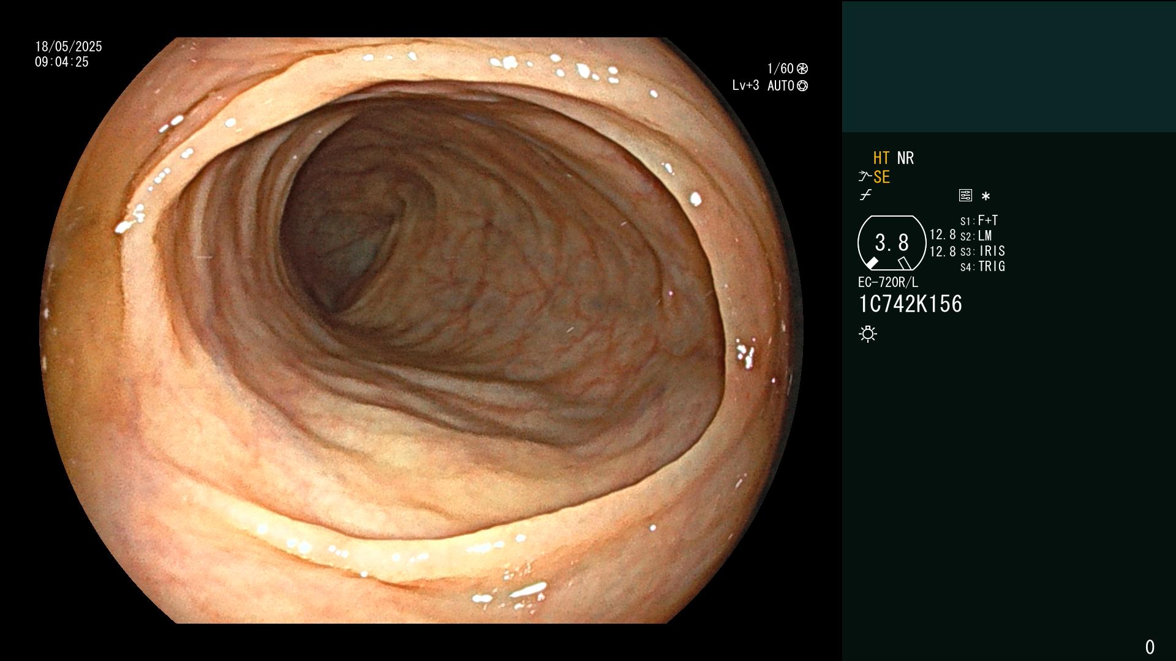Click the AUTO iris mode icon

[802, 86]
